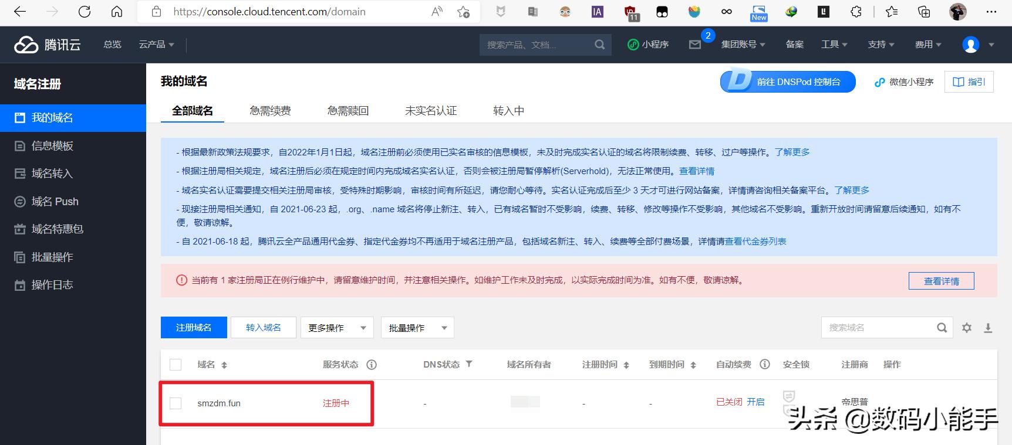Click the 备案 link in the top bar

pyautogui.click(x=794, y=45)
